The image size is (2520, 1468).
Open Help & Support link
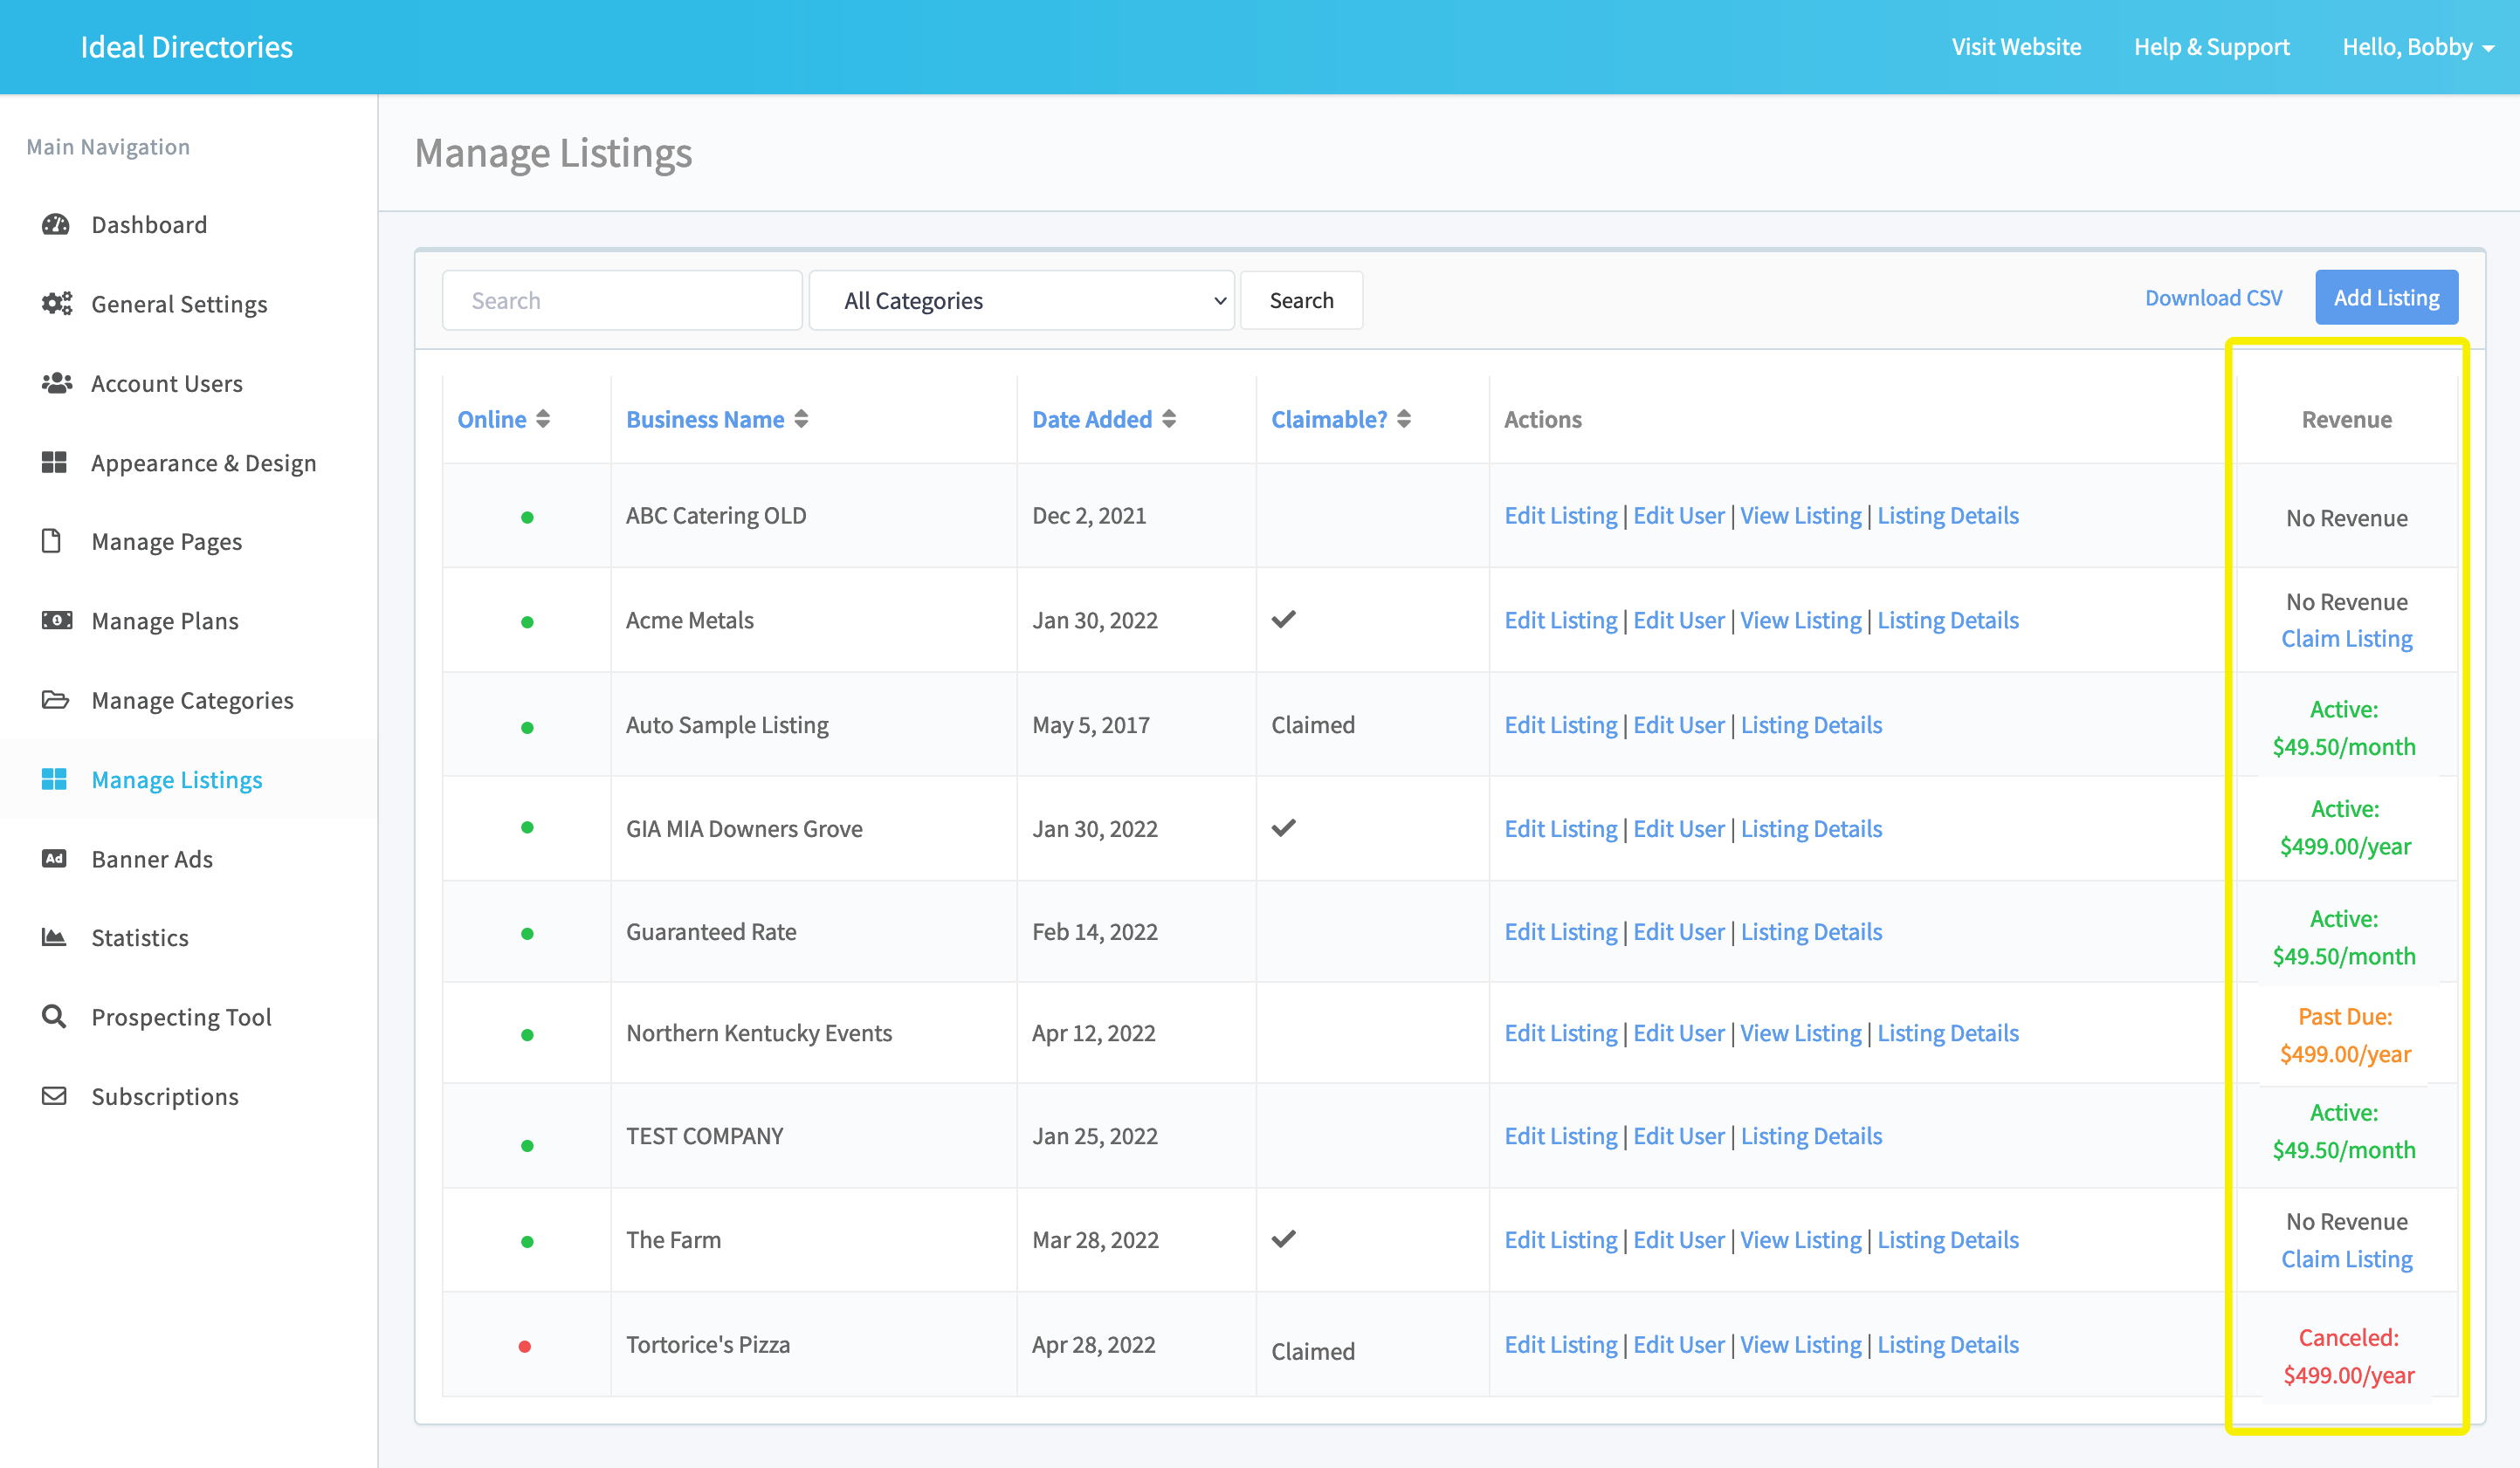2211,47
